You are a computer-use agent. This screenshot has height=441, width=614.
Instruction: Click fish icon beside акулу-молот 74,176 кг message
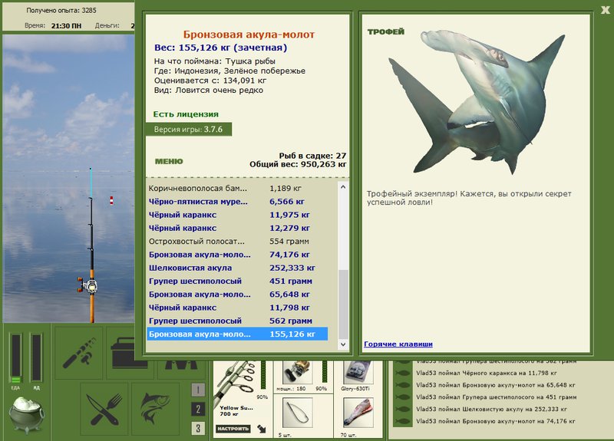tap(402, 421)
